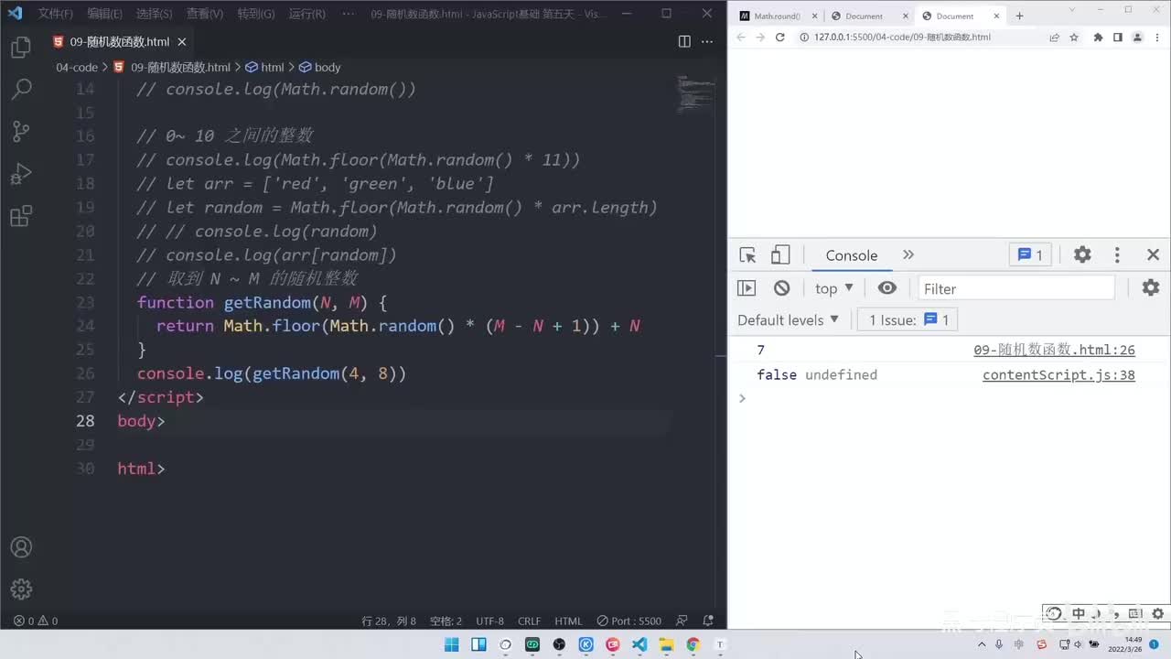The width and height of the screenshot is (1171, 659).
Task: Open the top JavaScript context dropdown
Action: coord(834,288)
